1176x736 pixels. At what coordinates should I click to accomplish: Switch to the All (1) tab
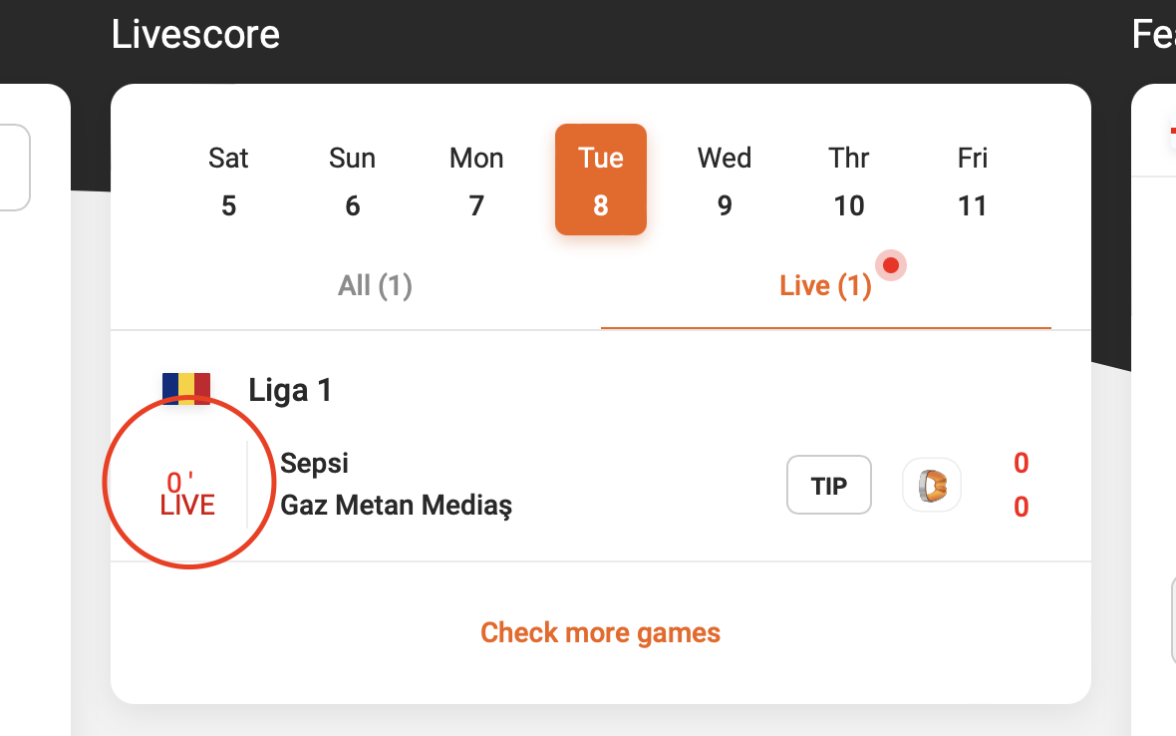(x=375, y=286)
